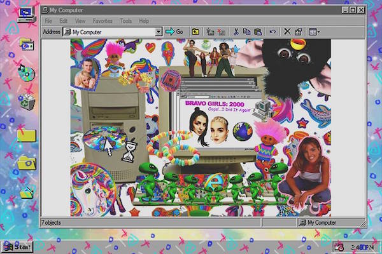Open the Help menu
This screenshot has height=254, width=382.
click(144, 21)
